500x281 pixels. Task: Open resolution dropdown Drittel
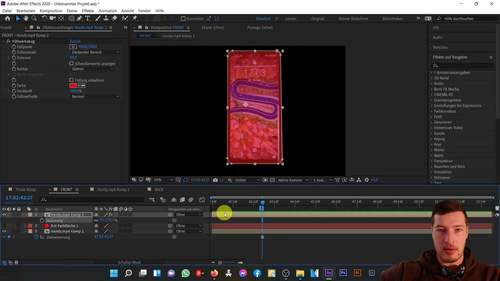247,180
